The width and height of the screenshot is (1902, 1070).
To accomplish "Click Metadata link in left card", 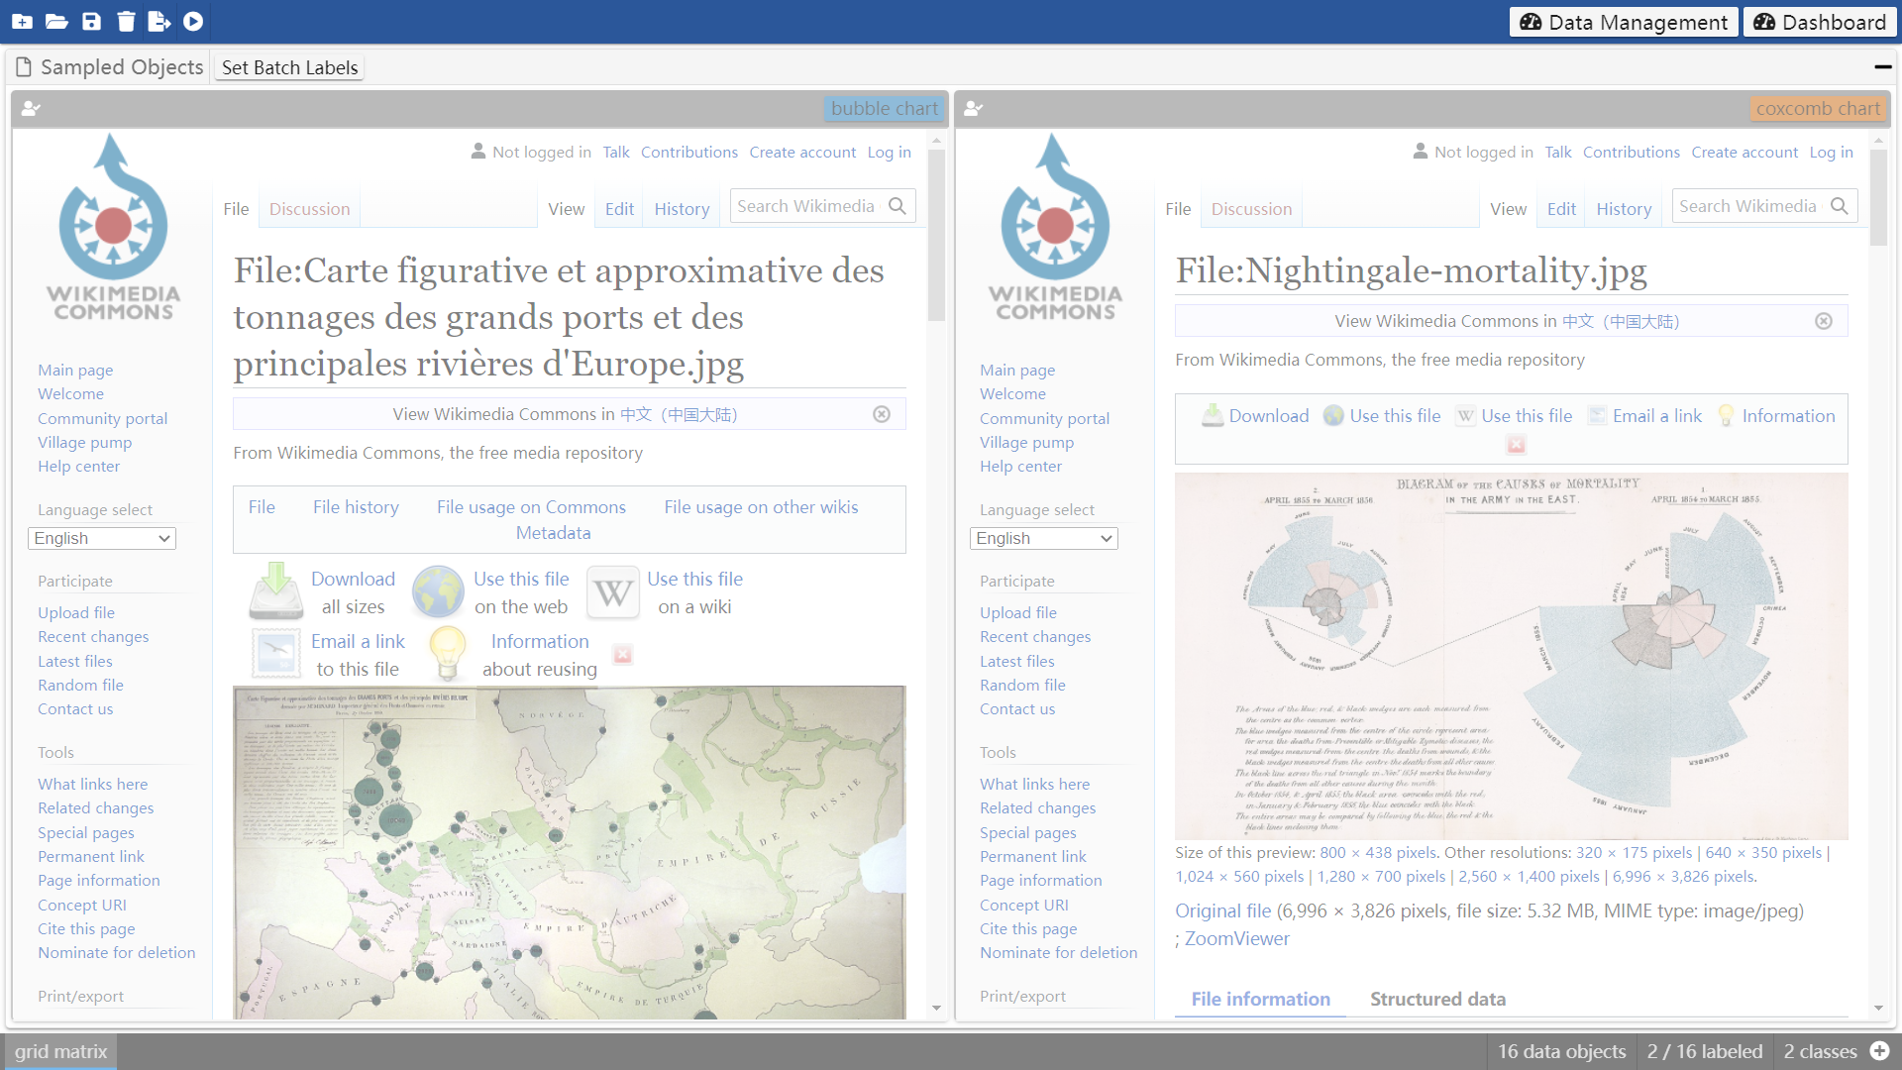I will point(553,532).
